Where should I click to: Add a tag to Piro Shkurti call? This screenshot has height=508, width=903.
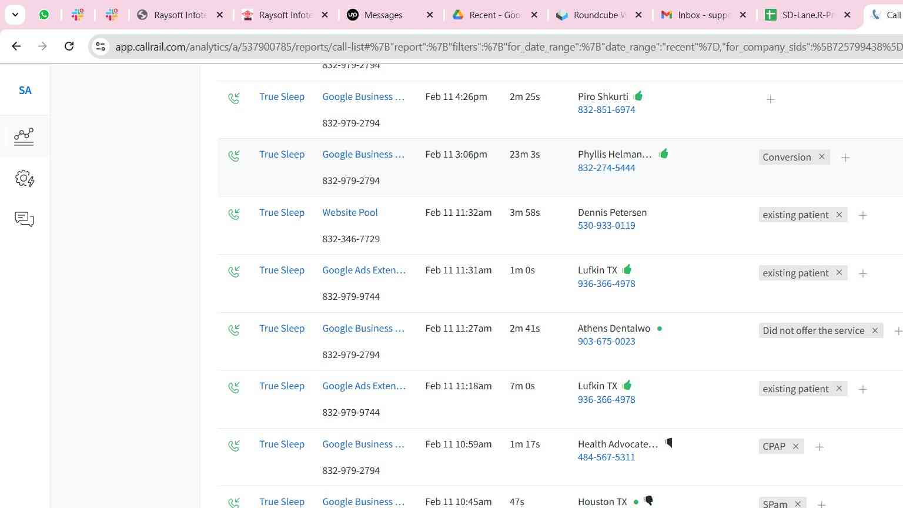point(771,99)
